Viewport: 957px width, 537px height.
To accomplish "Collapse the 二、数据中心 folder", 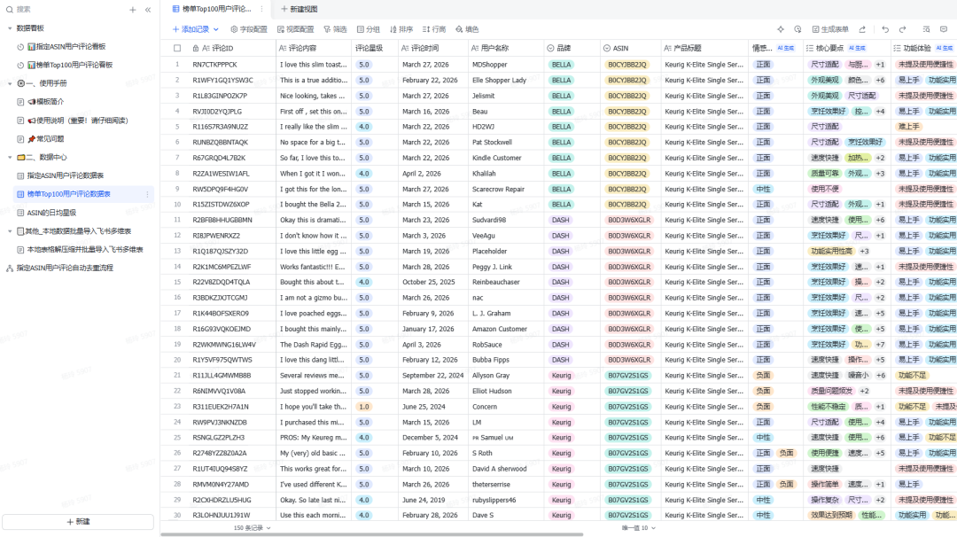I will (9, 157).
